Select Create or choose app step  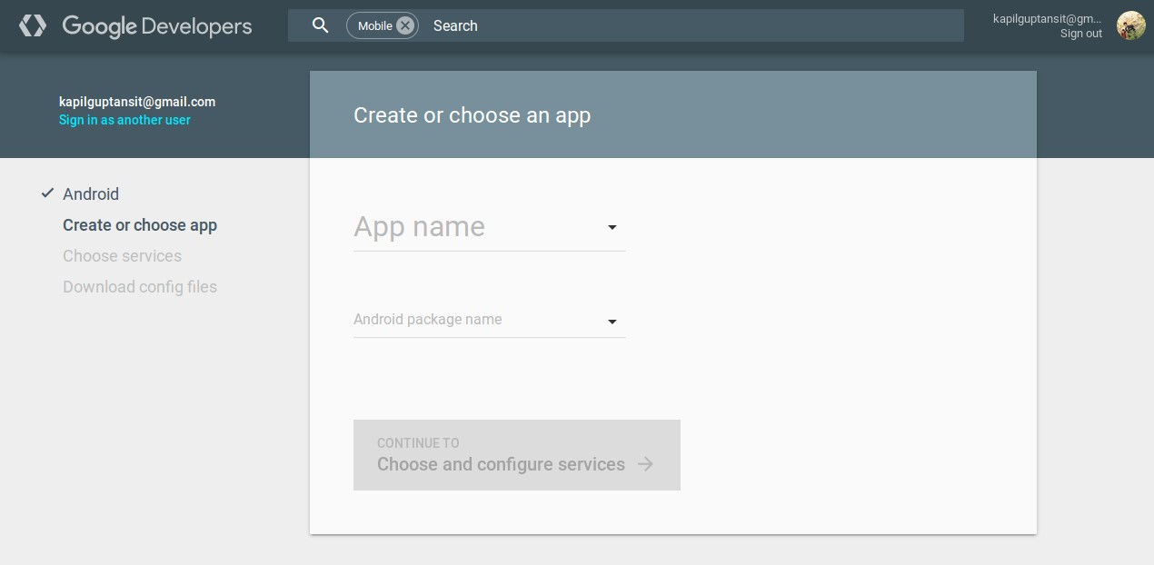coord(140,225)
